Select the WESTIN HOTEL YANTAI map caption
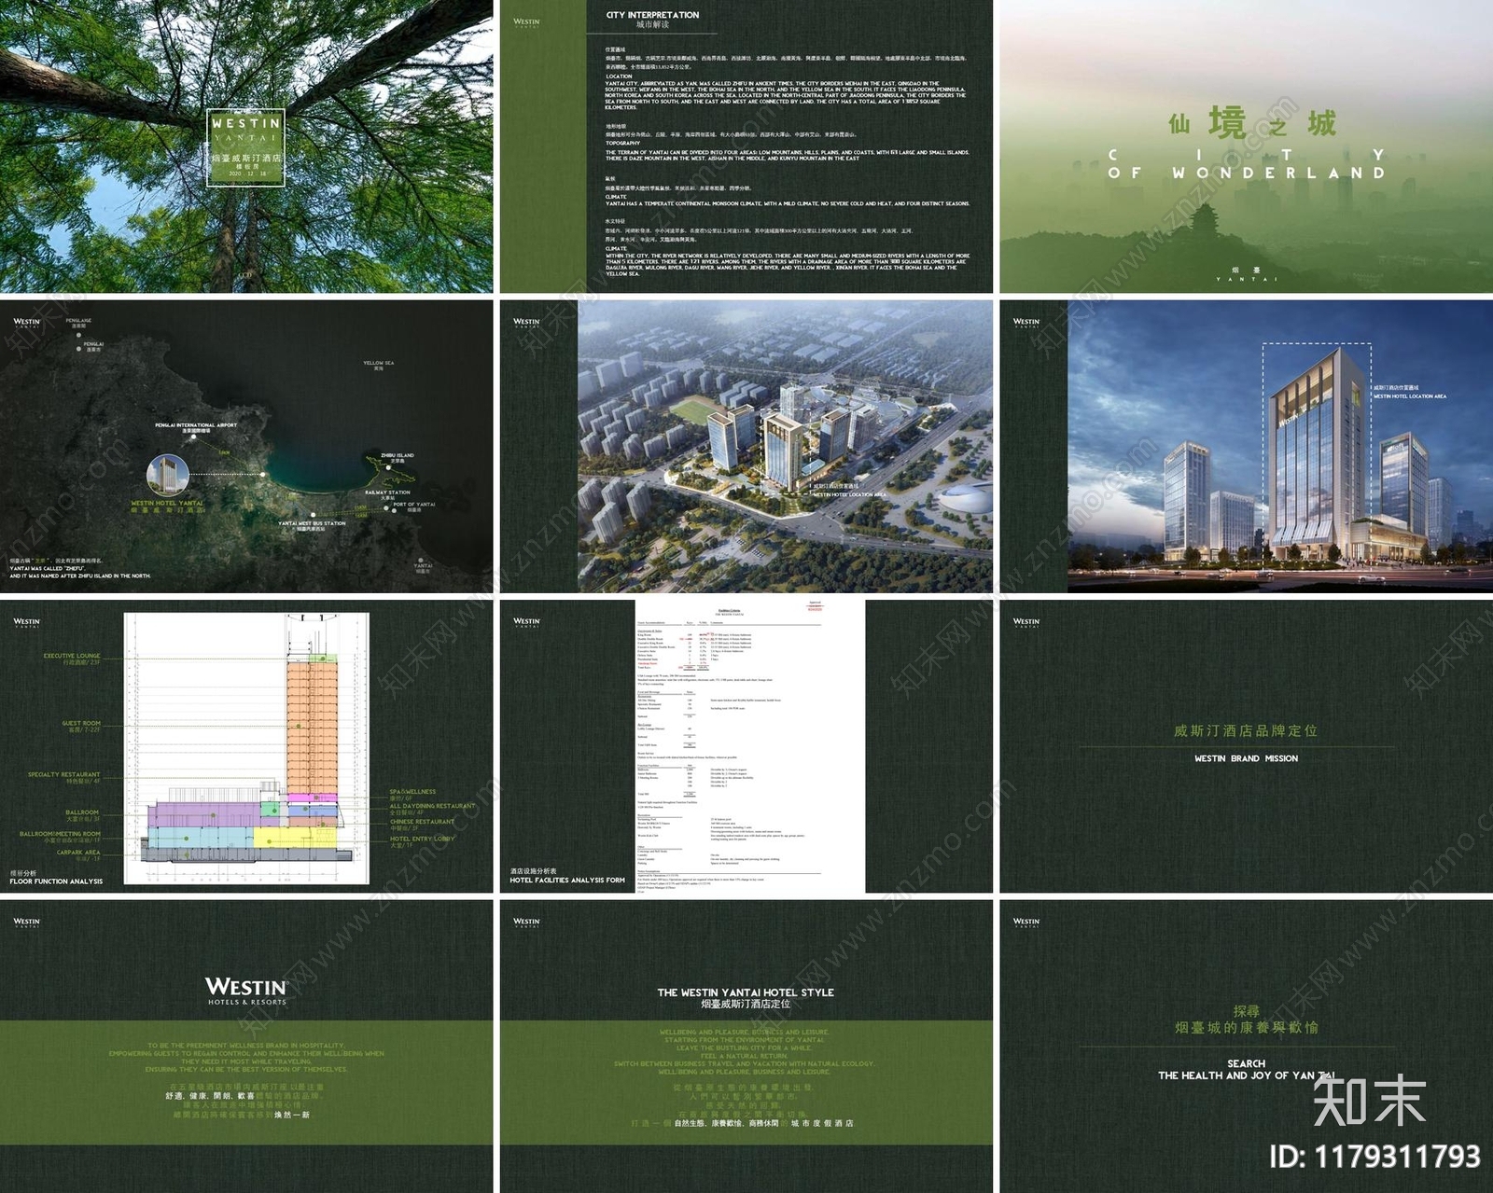Viewport: 1493px width, 1193px height. (167, 503)
